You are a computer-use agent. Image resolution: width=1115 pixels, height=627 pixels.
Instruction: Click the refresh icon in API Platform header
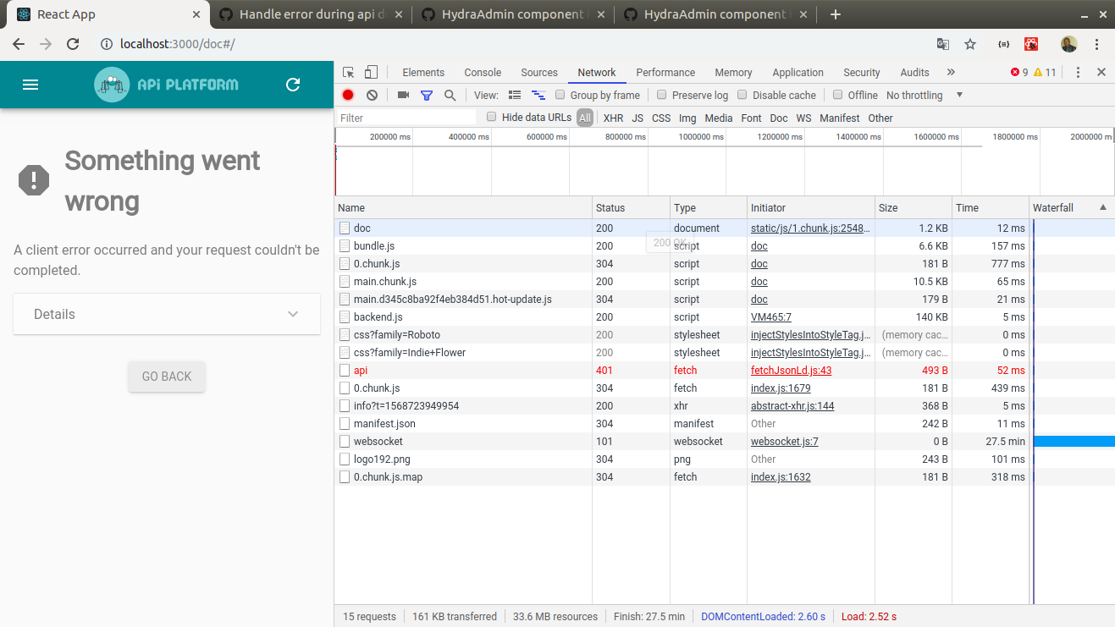[x=293, y=85]
